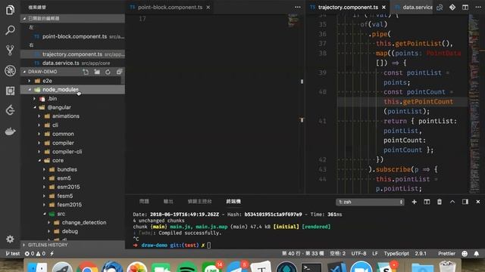Viewport: 485px width, 272px height.
Task: Open point-block.component.ts from open editors
Action: point(73,36)
